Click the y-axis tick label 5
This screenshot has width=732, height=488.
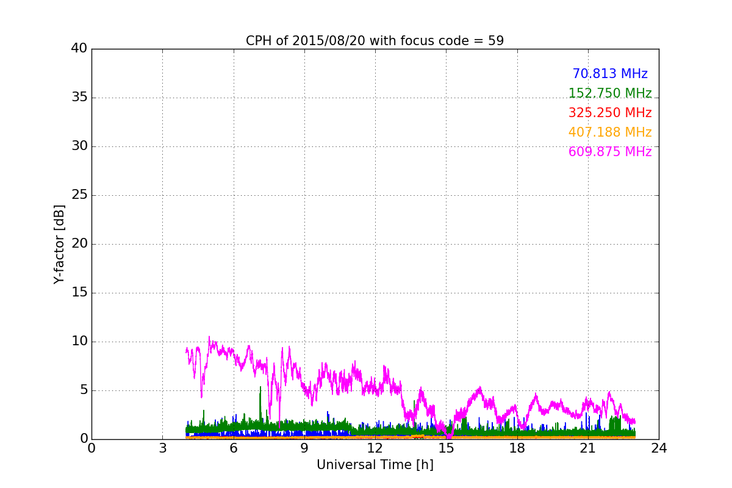(x=83, y=390)
